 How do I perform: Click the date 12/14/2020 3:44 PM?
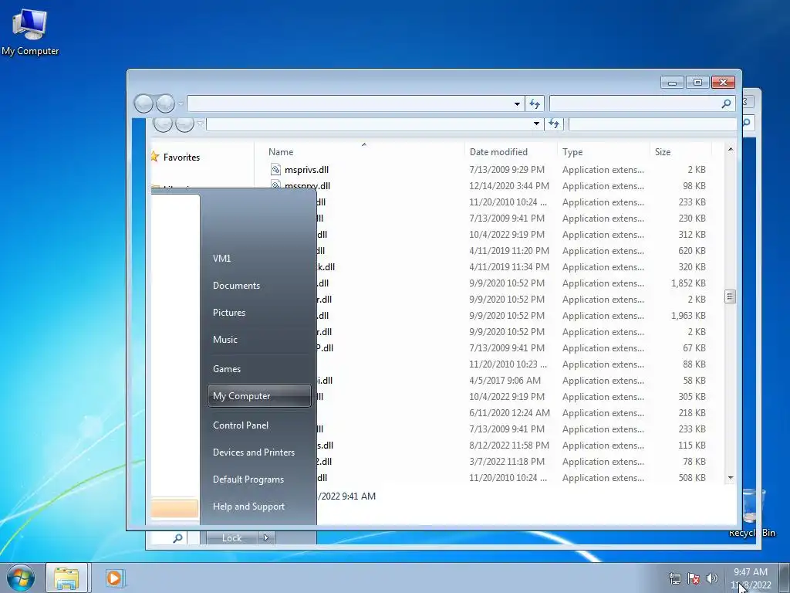(x=509, y=186)
